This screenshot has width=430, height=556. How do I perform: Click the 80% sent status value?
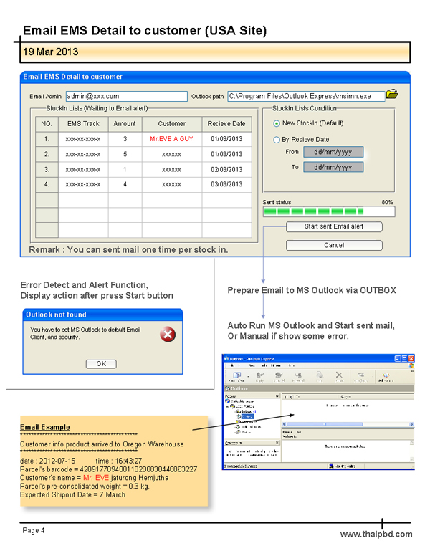(x=388, y=202)
